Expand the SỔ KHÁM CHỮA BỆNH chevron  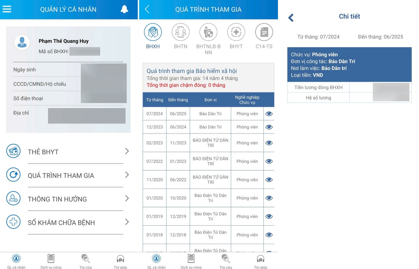127,222
